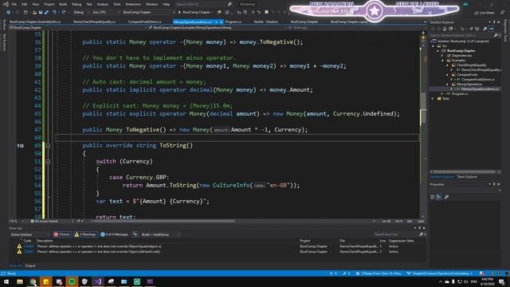Toggle the Preview Selected Items icon in Solution Explorer
Viewport: 510px width, 287px height.
point(491,29)
